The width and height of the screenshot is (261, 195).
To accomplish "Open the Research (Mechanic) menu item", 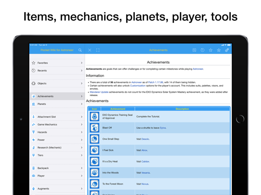I will pyautogui.click(x=57, y=147).
